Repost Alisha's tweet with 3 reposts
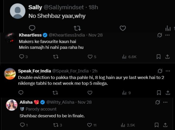The image size is (175, 130). pos(56,125)
